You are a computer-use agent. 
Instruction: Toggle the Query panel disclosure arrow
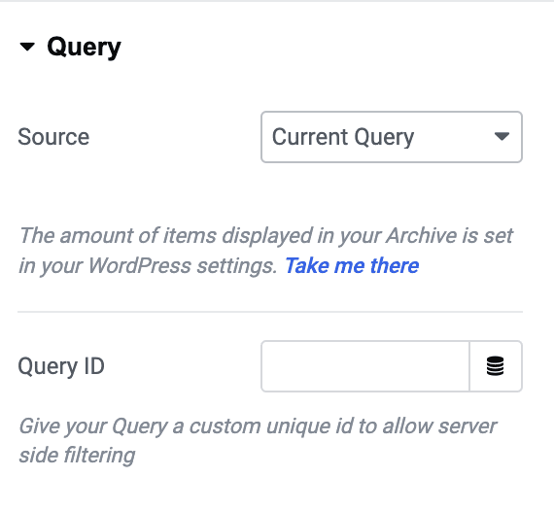[27, 47]
